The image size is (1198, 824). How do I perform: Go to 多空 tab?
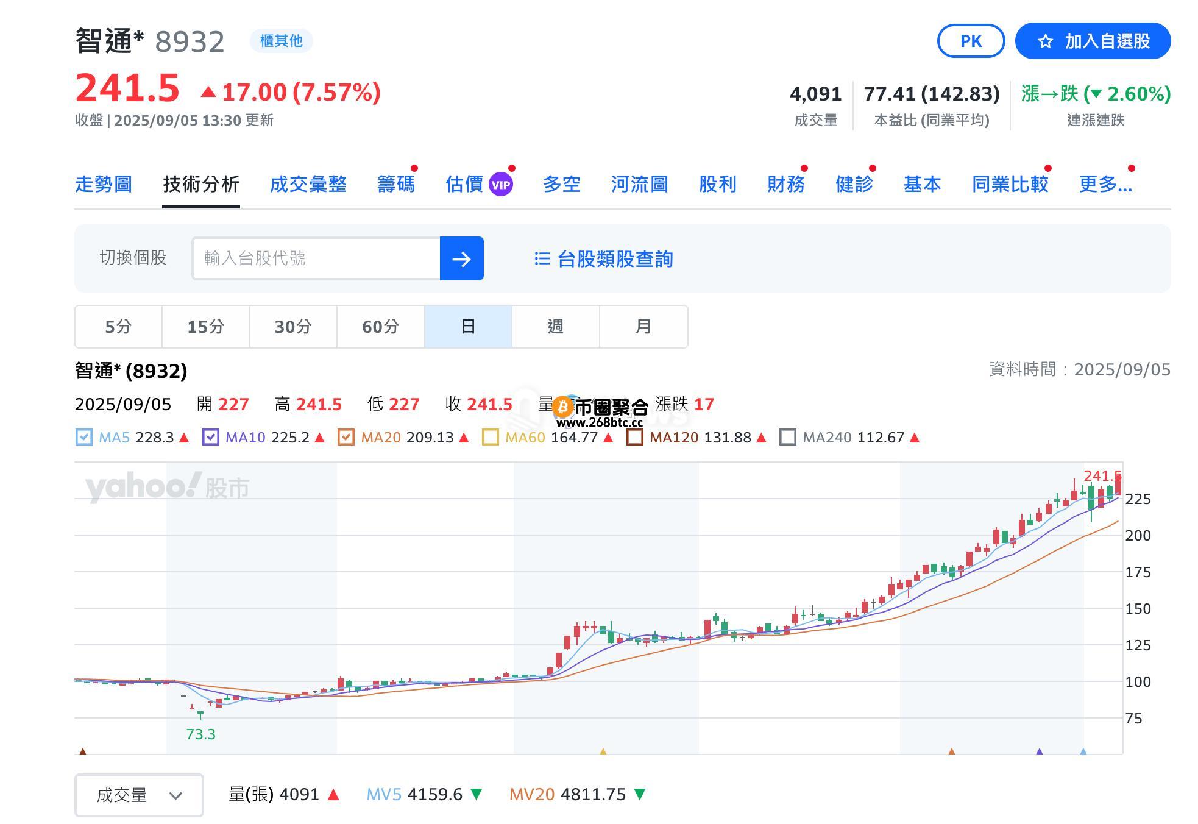pos(562,183)
